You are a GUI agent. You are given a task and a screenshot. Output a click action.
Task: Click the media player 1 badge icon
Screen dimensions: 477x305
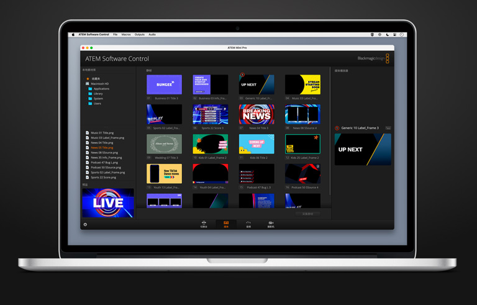coord(337,128)
